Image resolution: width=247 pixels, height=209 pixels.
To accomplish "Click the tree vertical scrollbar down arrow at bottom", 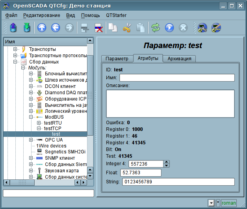I will [90, 176].
